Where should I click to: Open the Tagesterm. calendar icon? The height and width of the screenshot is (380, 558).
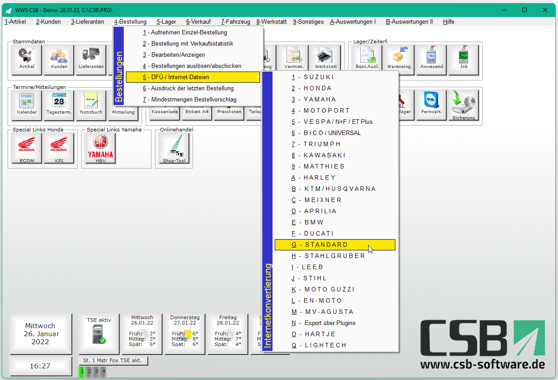(x=59, y=106)
